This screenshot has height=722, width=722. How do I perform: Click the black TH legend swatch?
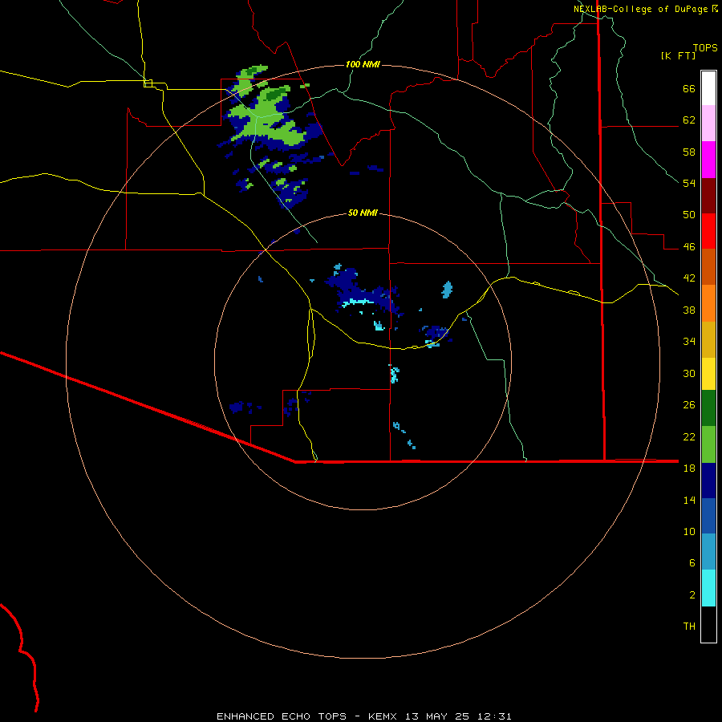pyautogui.click(x=708, y=624)
